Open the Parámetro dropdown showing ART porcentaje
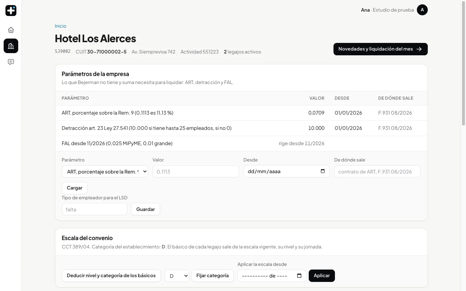466x291 pixels. [x=105, y=171]
